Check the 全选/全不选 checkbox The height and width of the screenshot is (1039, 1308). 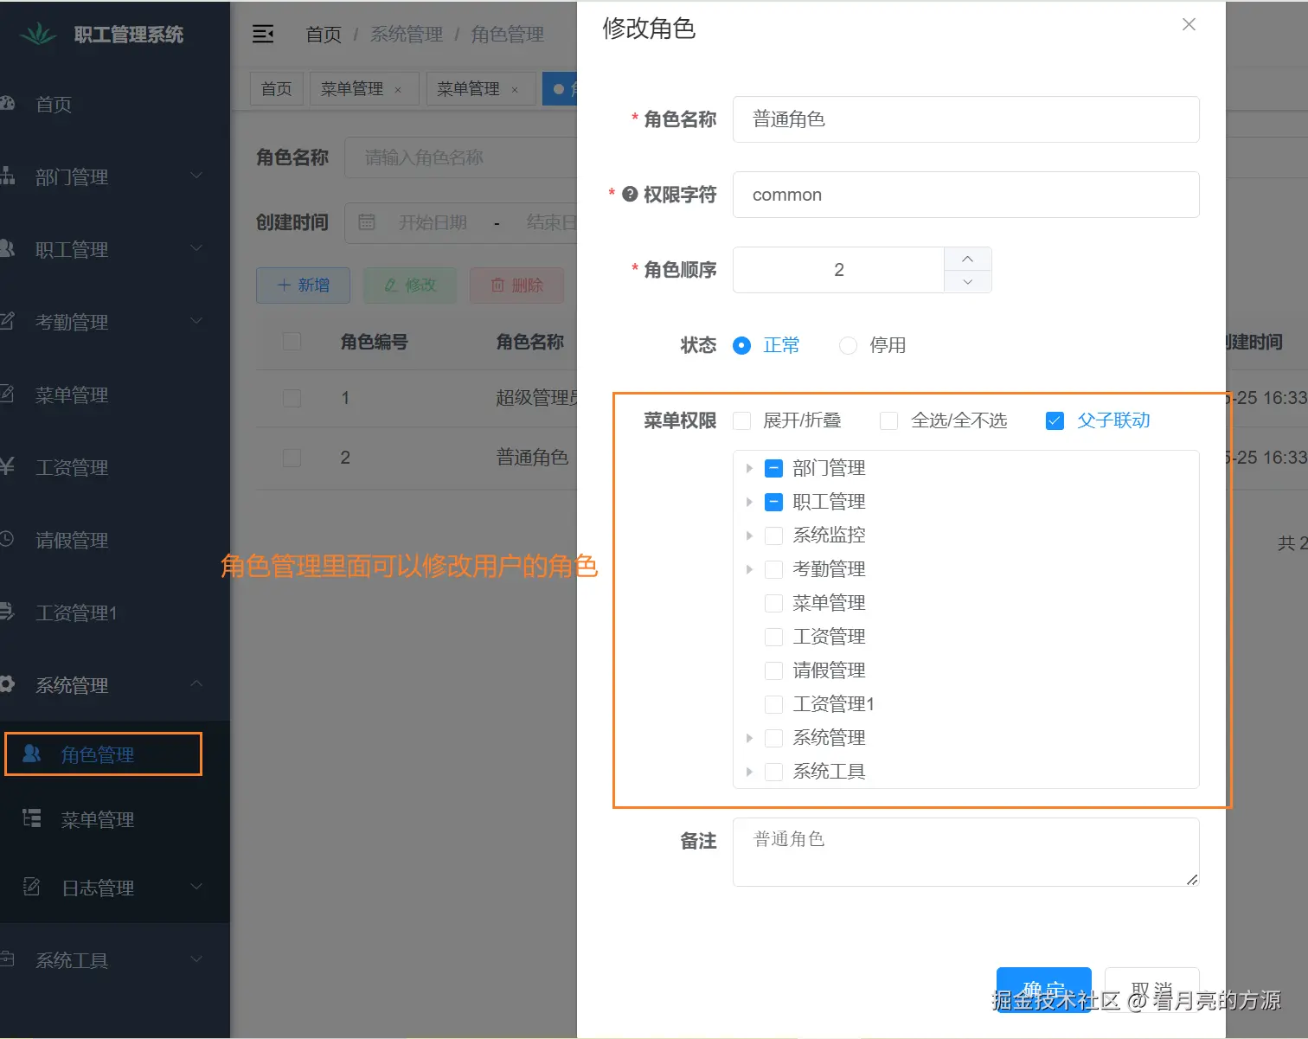(888, 420)
